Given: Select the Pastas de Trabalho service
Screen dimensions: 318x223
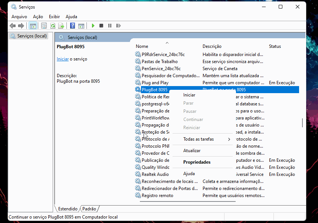Looking at the screenshot, I should pos(160,62).
